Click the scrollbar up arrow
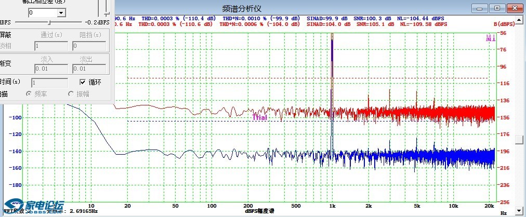This screenshot has width=526, height=217. click(519, 20)
